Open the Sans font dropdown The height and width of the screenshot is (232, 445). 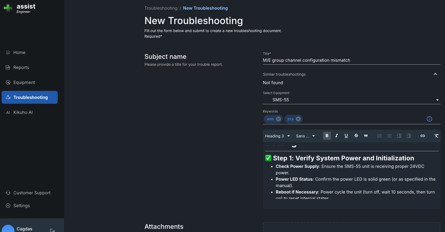[x=305, y=136]
